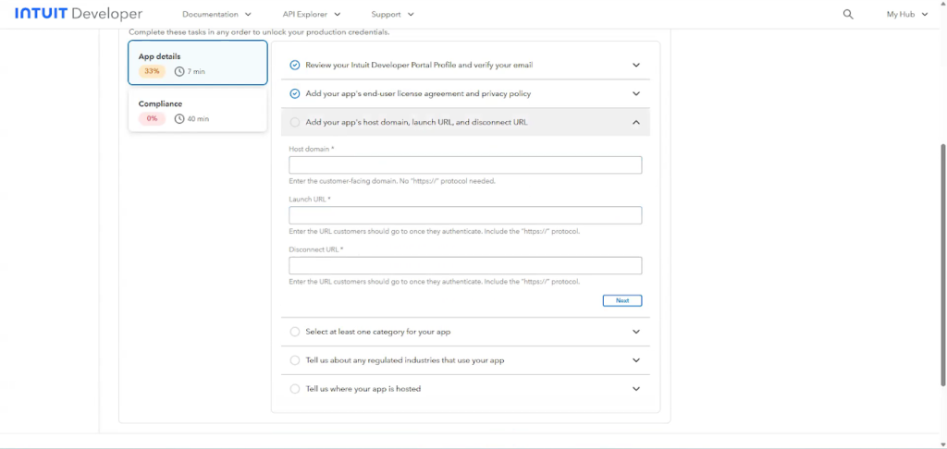Screen dimensions: 947x449
Task: Expand the regulated industries section chevron
Action: (636, 360)
